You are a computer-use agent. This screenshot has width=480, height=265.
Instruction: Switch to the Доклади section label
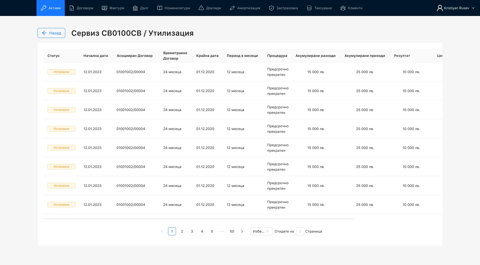[213, 8]
